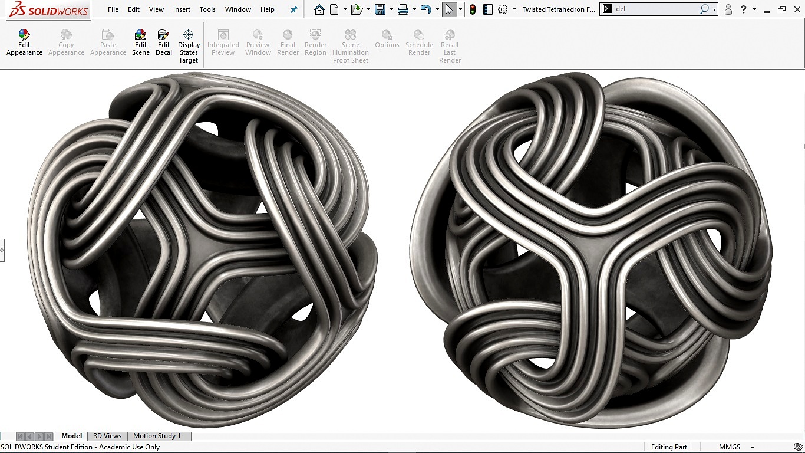Open the Edit Appearance tool
Screen dimensions: 805x453
click(24, 42)
